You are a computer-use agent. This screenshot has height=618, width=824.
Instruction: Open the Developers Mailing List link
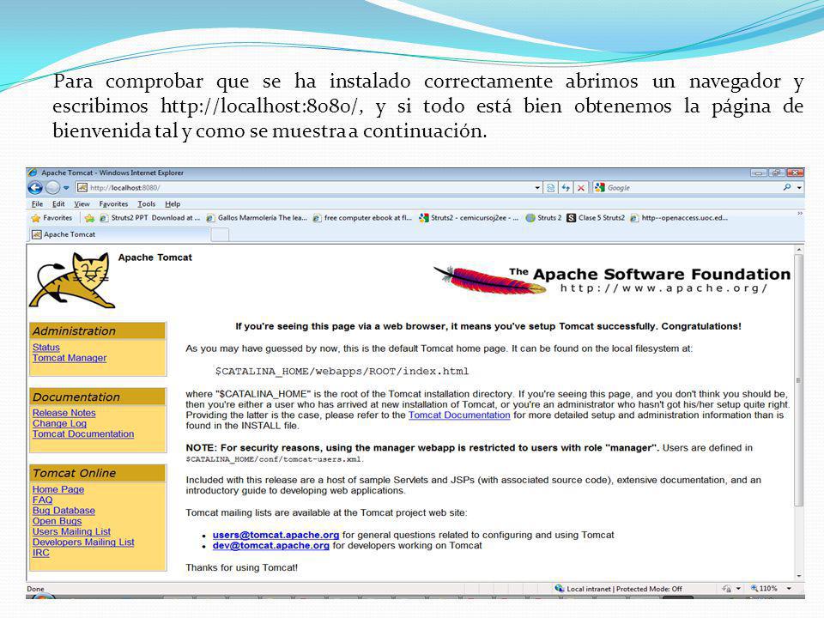(83, 542)
